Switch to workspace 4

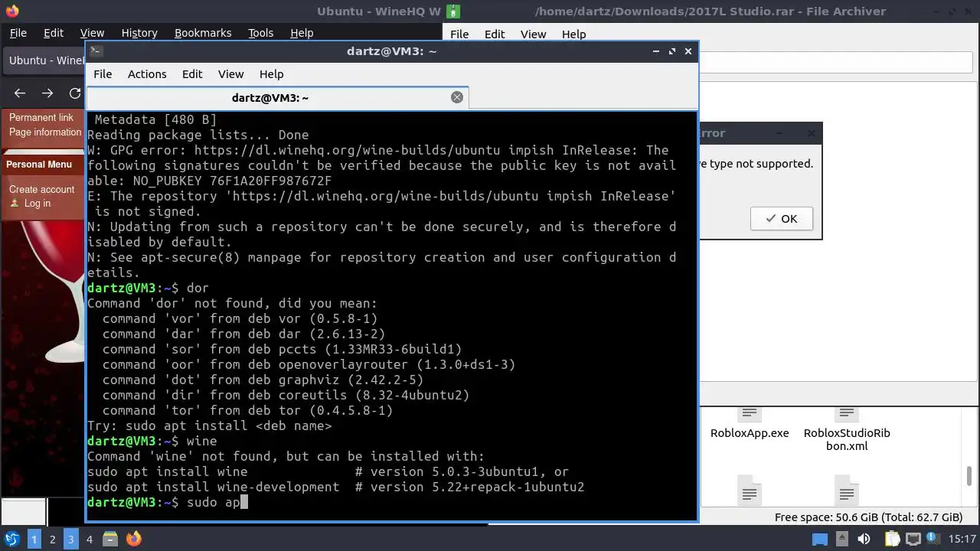pos(89,539)
